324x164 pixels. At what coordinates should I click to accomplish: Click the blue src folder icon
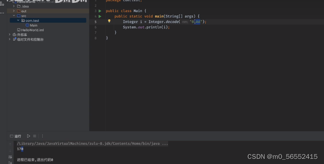click(x=19, y=15)
